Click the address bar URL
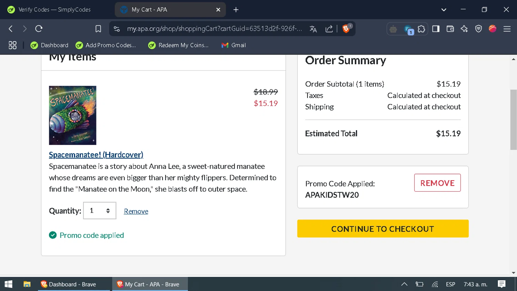The height and width of the screenshot is (291, 517). pos(214,29)
